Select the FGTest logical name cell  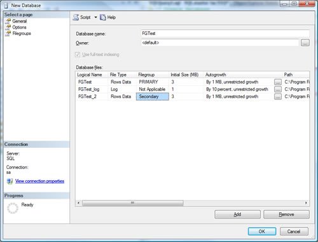tap(92, 82)
